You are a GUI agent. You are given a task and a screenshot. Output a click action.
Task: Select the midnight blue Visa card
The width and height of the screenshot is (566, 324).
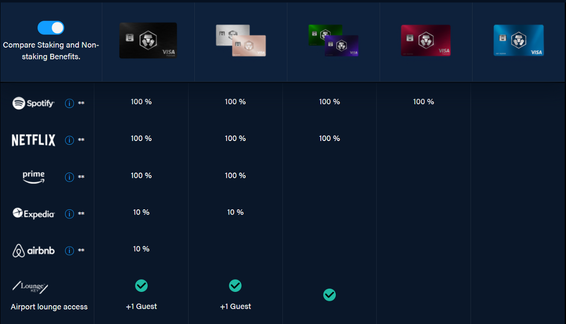(x=518, y=41)
